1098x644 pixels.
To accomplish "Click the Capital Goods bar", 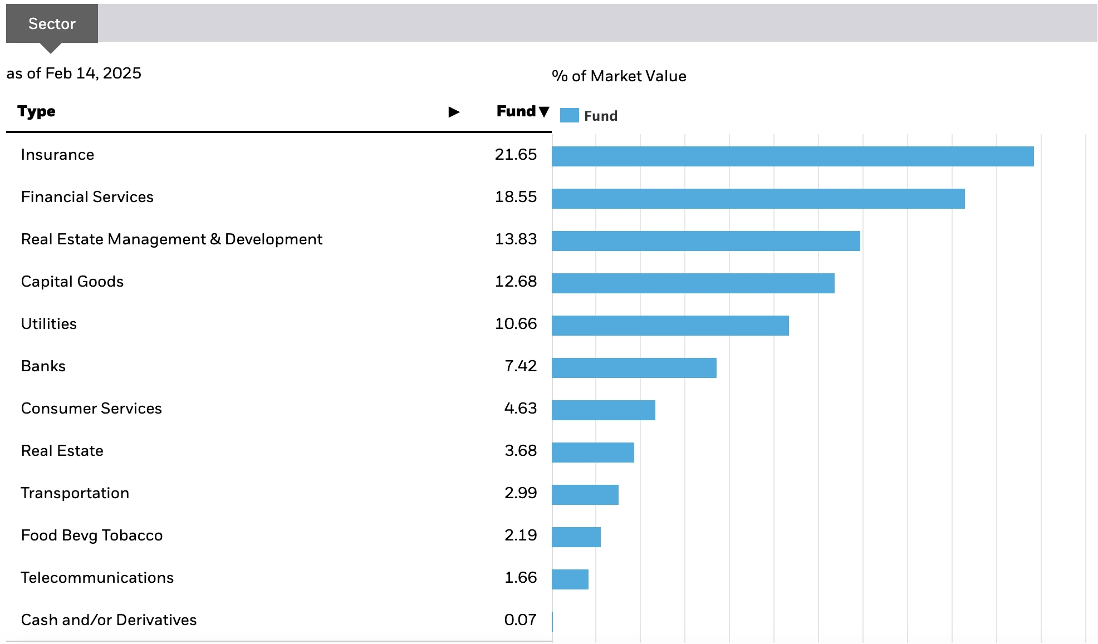I will pos(693,283).
